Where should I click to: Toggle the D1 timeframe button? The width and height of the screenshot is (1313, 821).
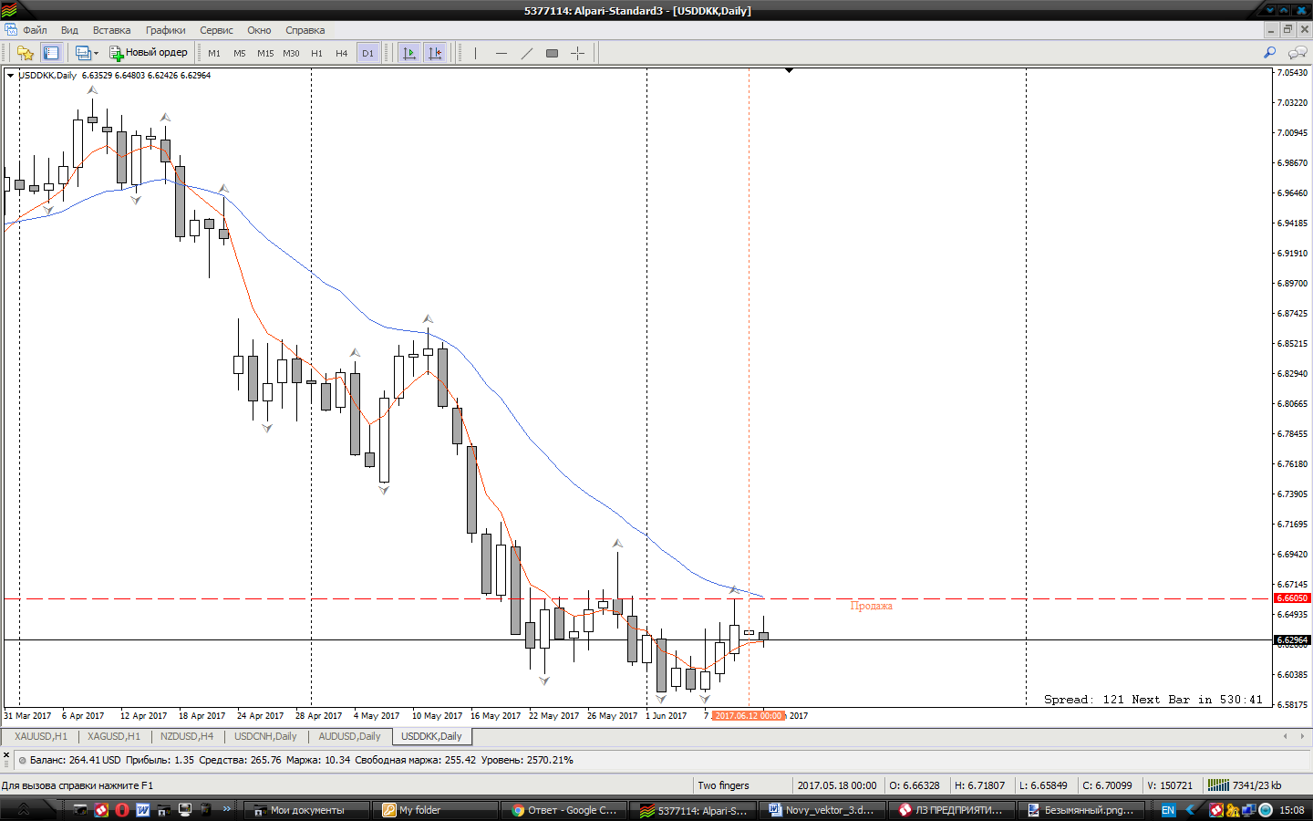pyautogui.click(x=367, y=53)
